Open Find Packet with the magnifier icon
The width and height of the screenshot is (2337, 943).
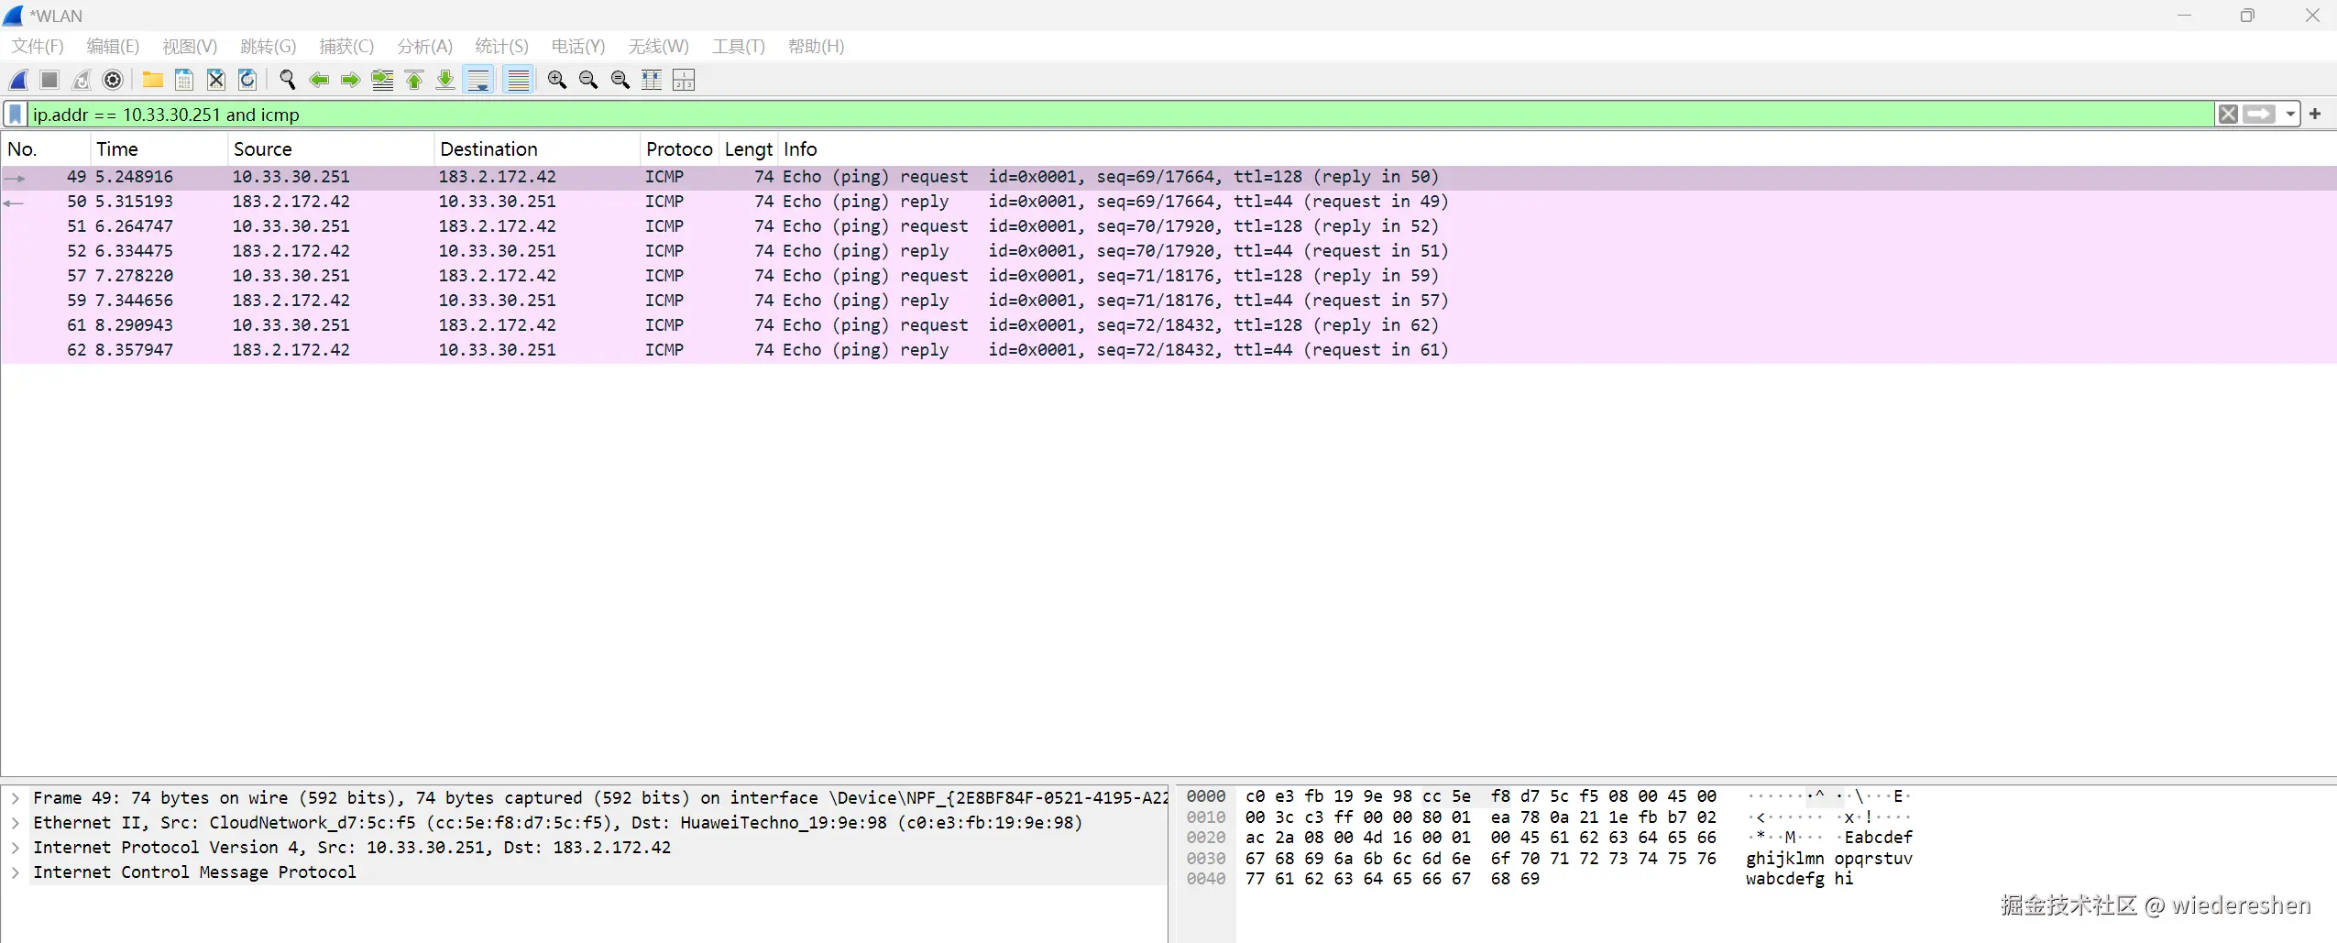coord(288,81)
